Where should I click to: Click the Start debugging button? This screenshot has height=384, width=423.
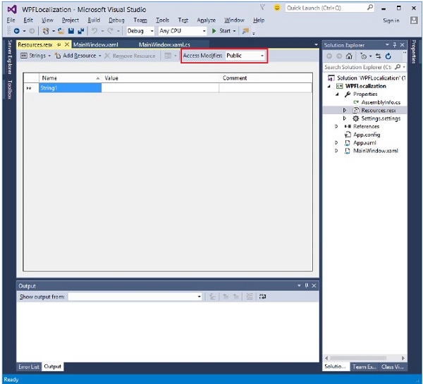[x=221, y=31]
